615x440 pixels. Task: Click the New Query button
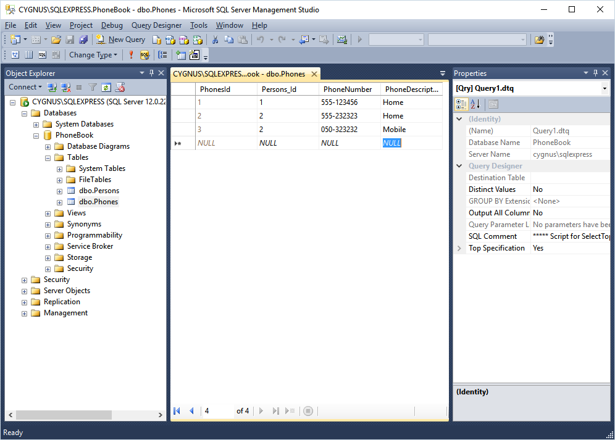(x=121, y=39)
